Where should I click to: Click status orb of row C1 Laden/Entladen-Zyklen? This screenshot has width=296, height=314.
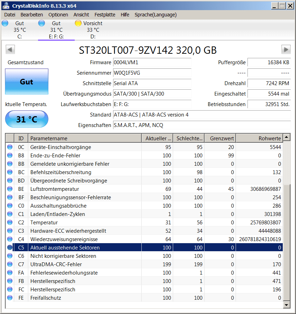[x=10, y=214]
